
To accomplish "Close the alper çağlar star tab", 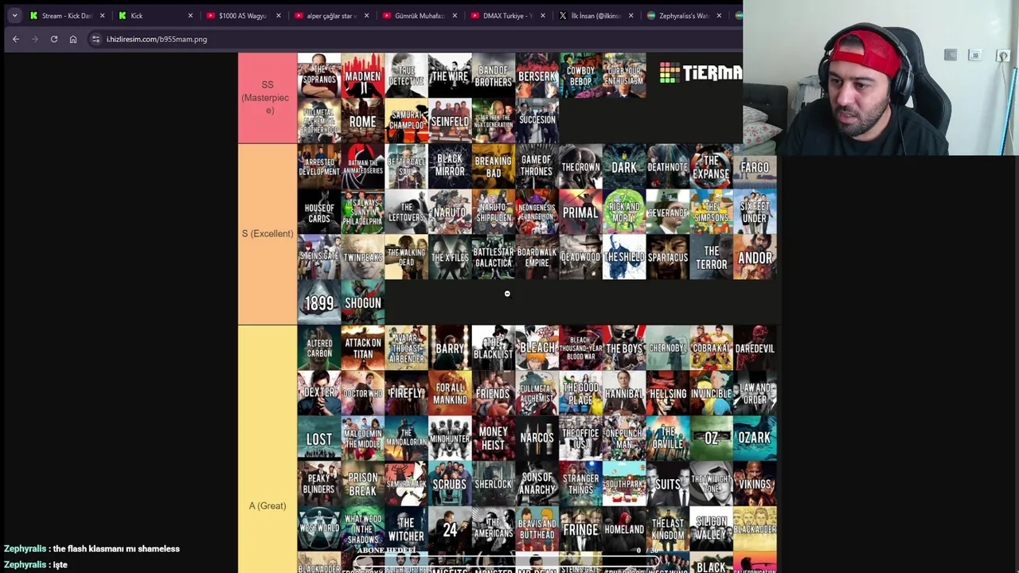I will (x=366, y=16).
